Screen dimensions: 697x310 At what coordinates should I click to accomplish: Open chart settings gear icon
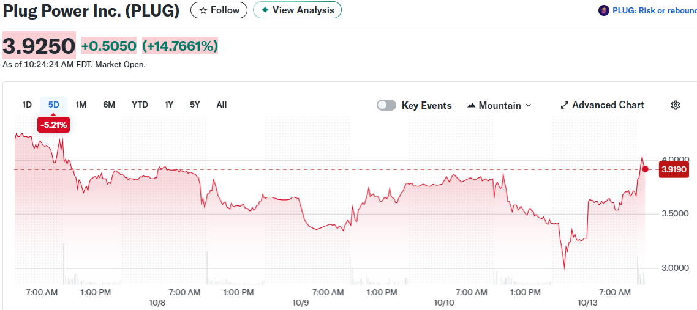[676, 105]
